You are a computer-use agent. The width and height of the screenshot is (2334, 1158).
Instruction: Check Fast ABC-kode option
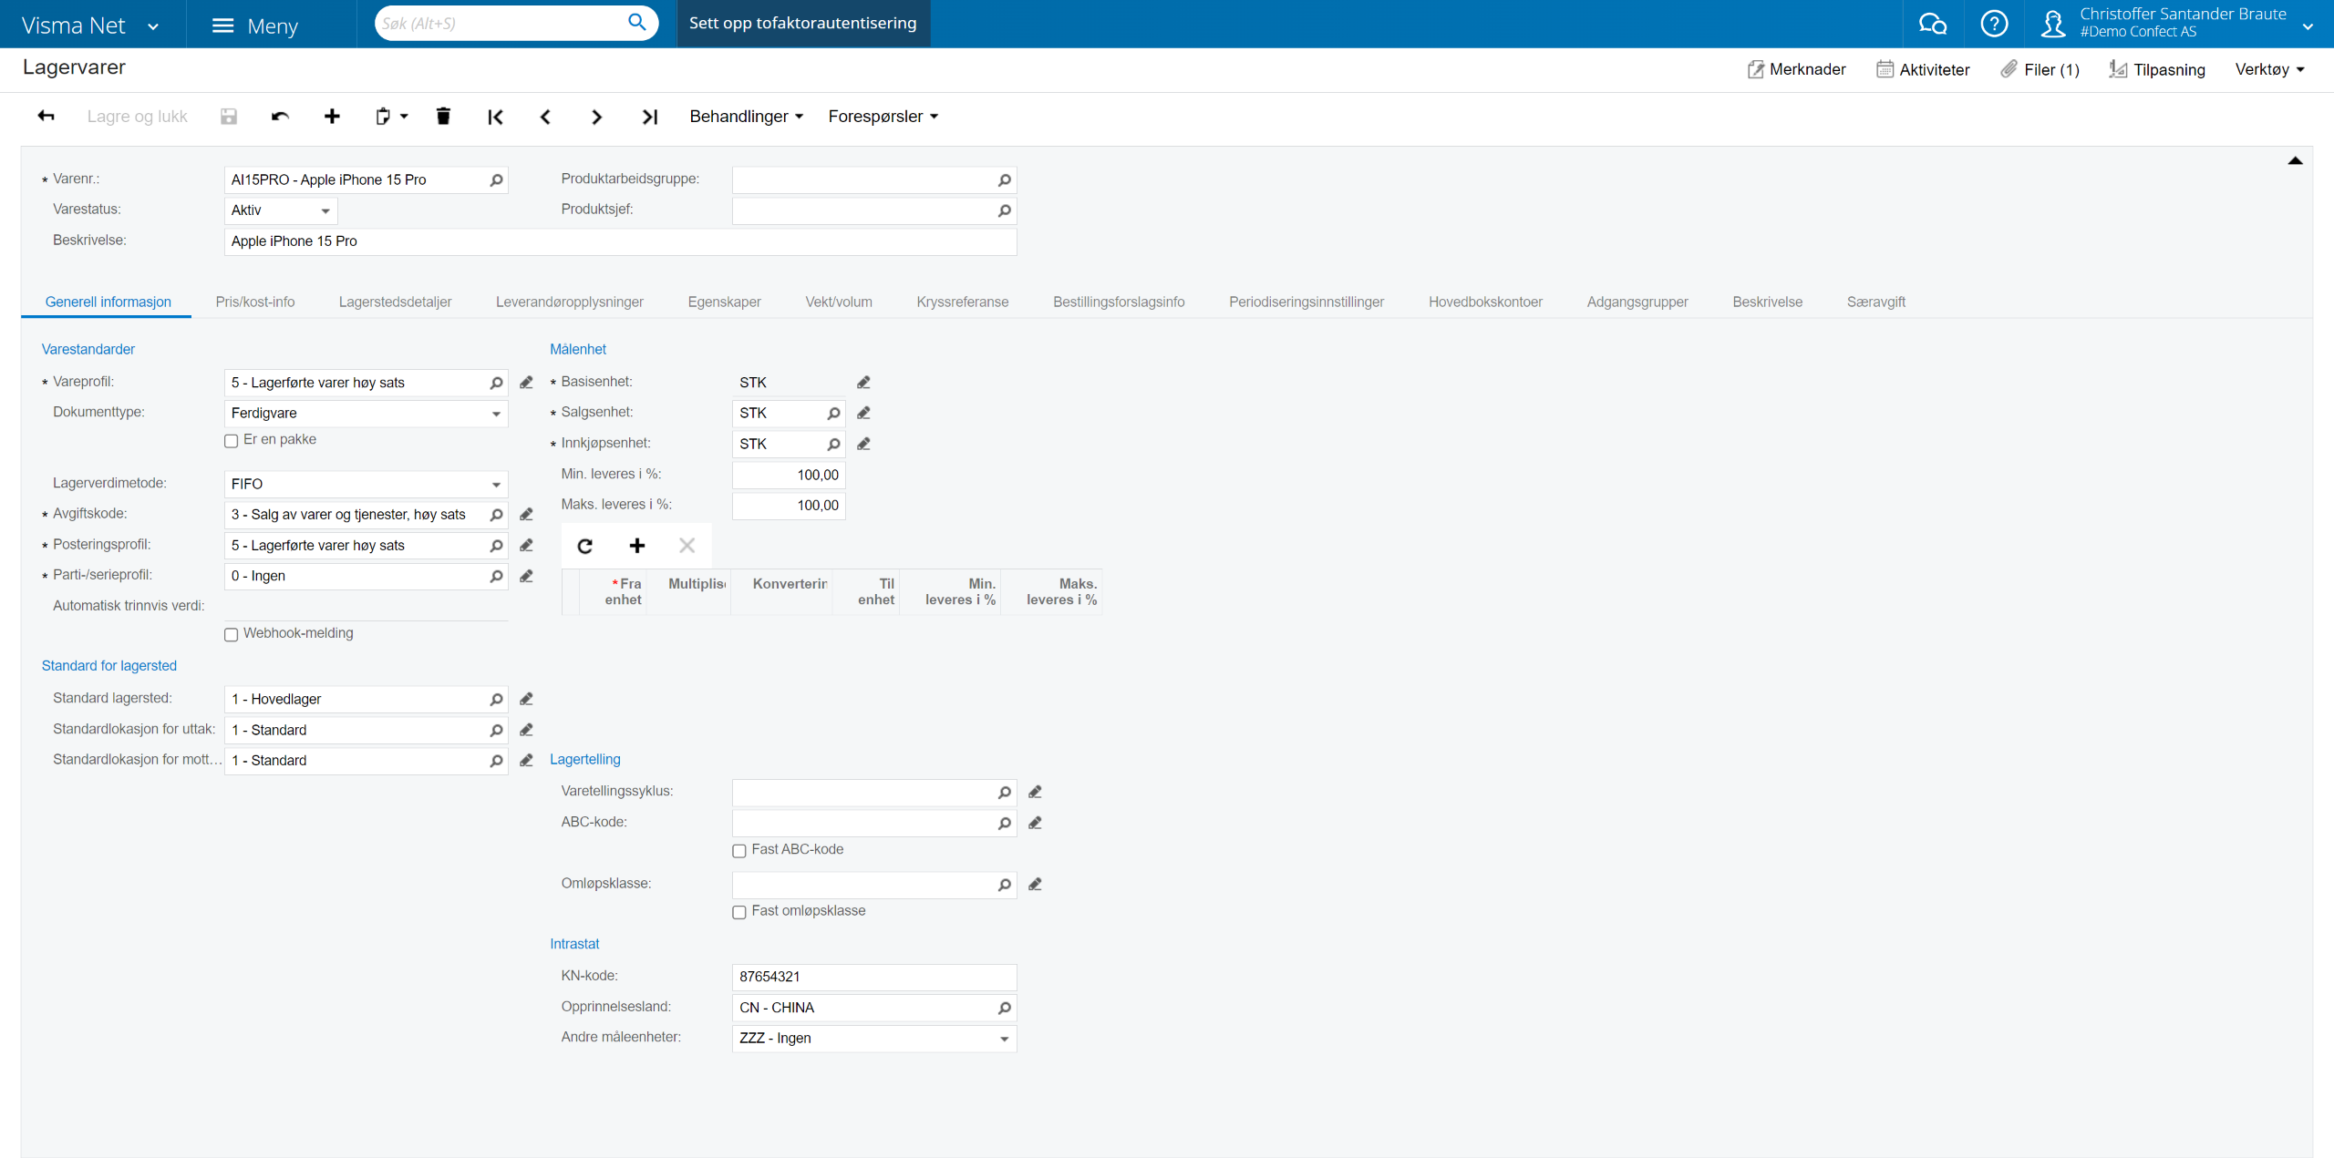click(x=739, y=851)
